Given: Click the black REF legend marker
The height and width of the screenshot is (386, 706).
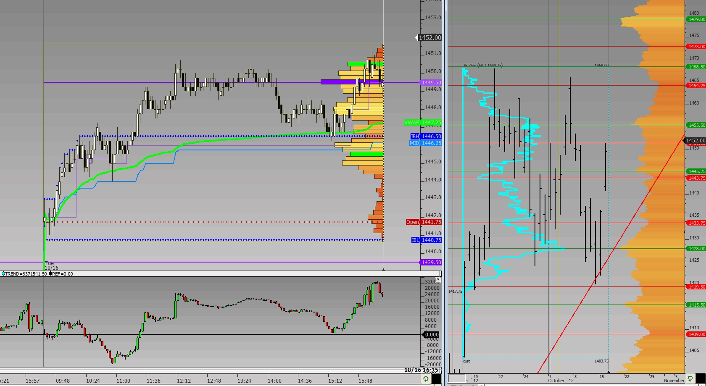Looking at the screenshot, I should coord(50,274).
